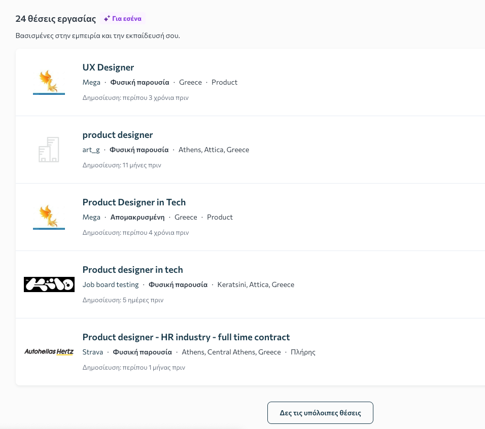Open the Job board testing job title
This screenshot has height=429, width=485.
132,270
